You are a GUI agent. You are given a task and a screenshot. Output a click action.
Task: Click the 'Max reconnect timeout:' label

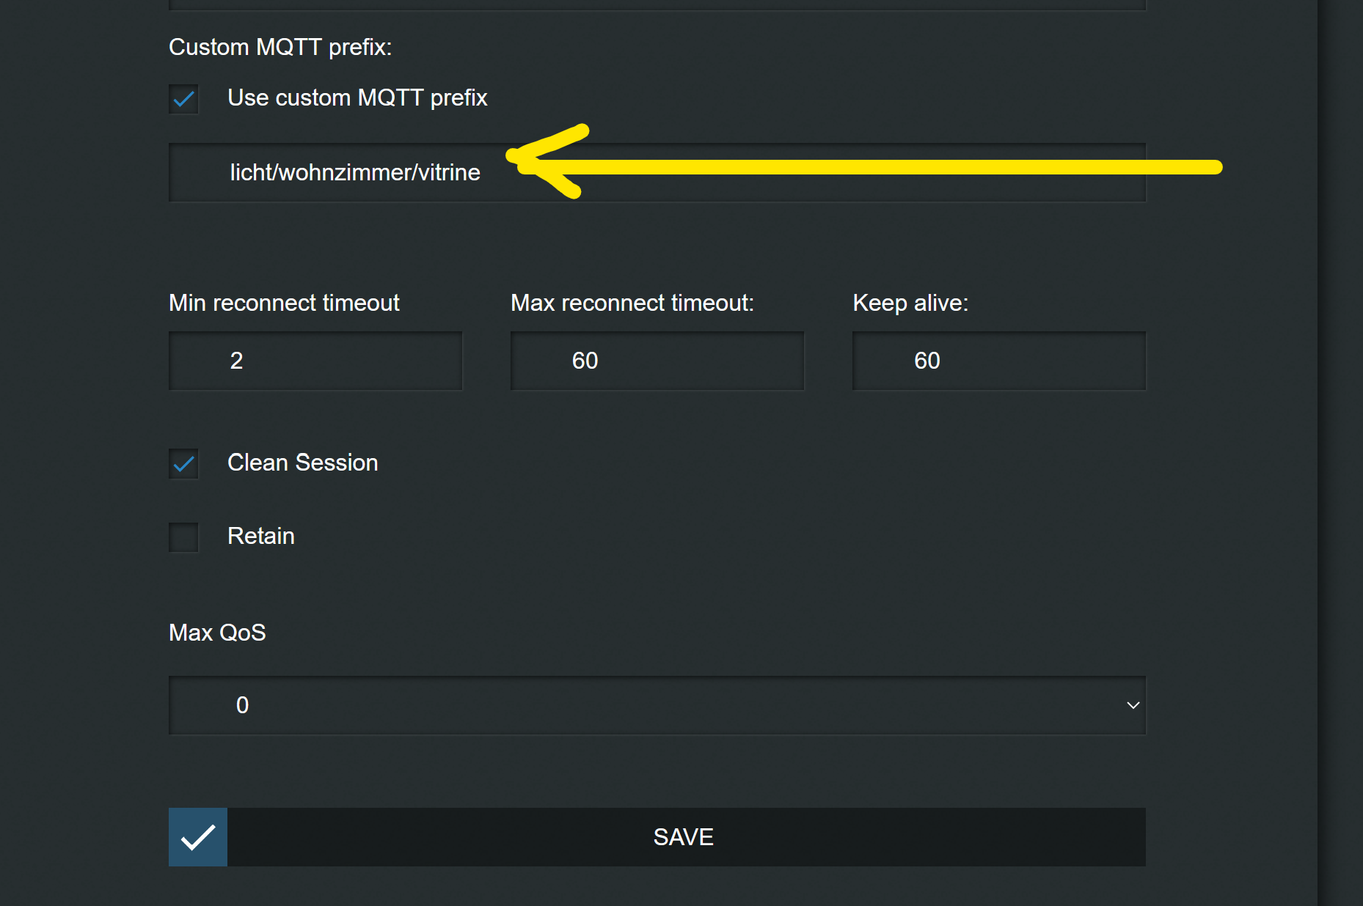tap(632, 303)
